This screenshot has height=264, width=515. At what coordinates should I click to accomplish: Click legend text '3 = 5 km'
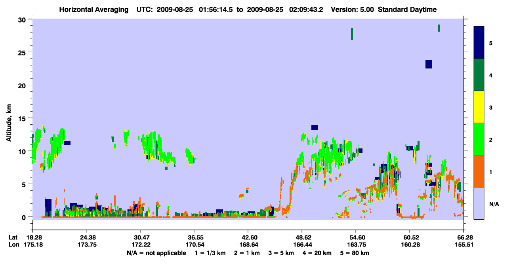click(280, 253)
